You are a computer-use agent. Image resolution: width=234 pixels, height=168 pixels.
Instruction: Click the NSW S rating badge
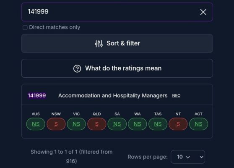[56, 124]
